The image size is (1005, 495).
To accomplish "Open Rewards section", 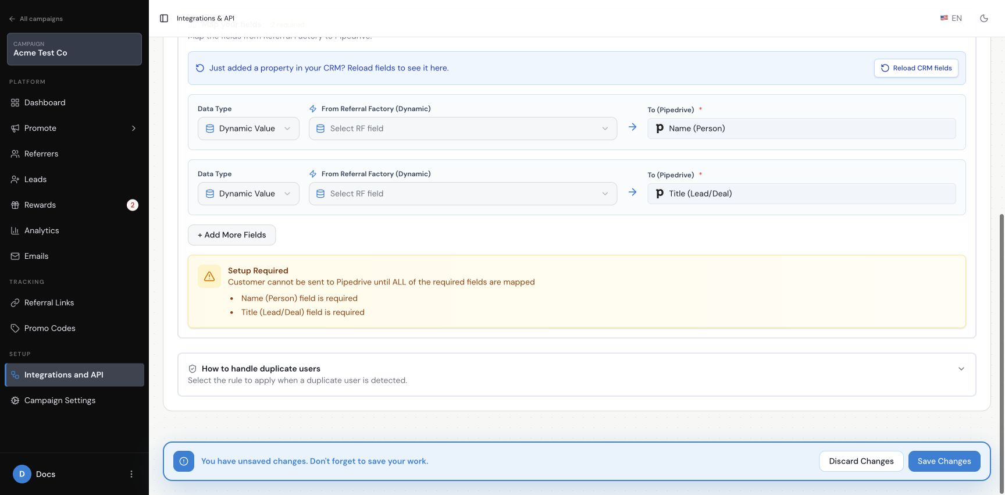I will tap(74, 205).
